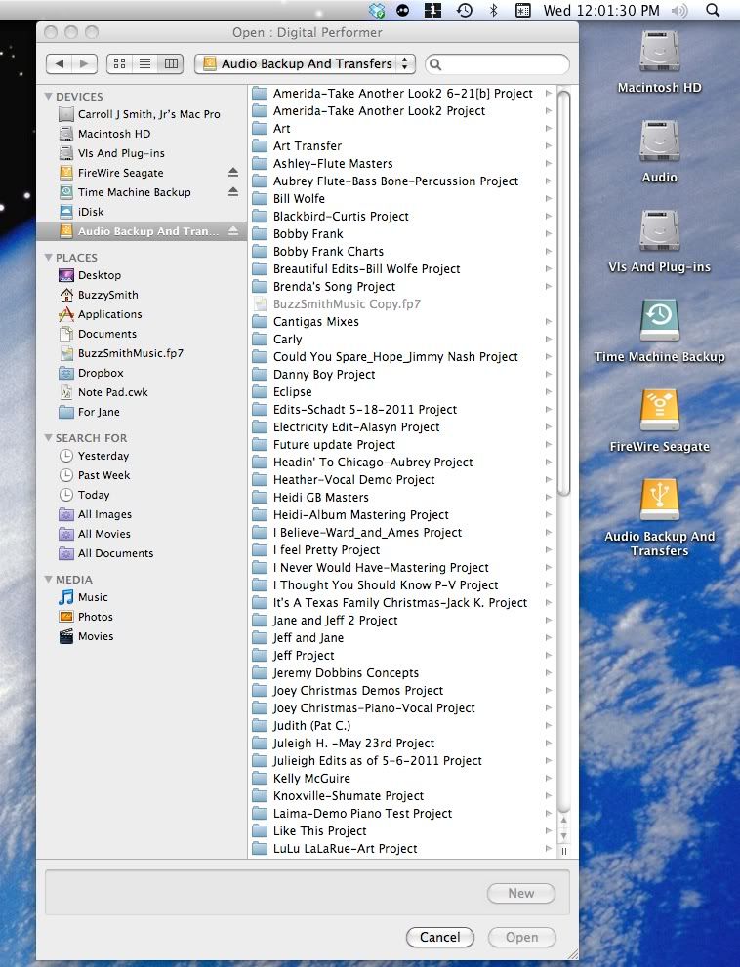The width and height of the screenshot is (740, 967).
Task: Collapse the MEDIA section
Action: [x=48, y=579]
